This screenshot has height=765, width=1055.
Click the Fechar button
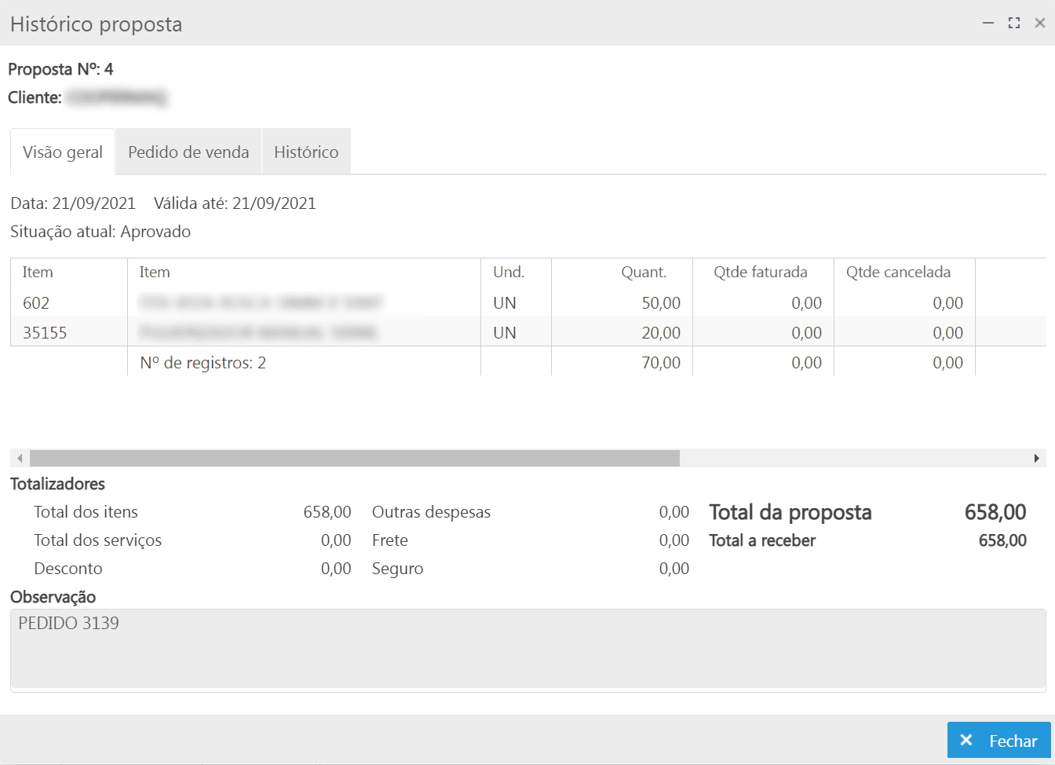point(998,741)
